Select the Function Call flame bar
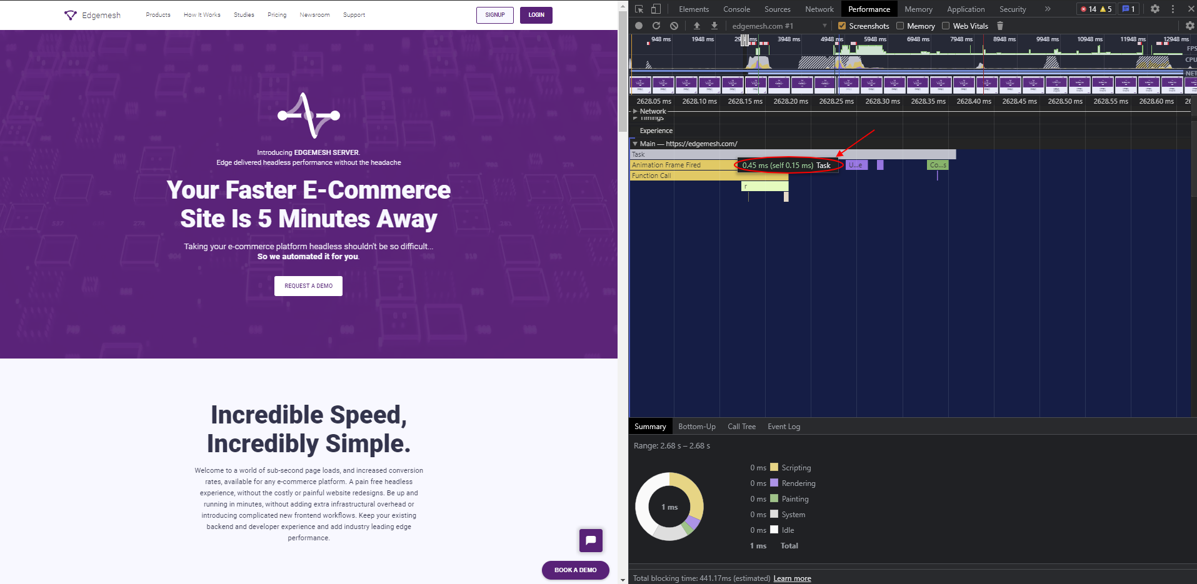The image size is (1197, 584). point(709,176)
